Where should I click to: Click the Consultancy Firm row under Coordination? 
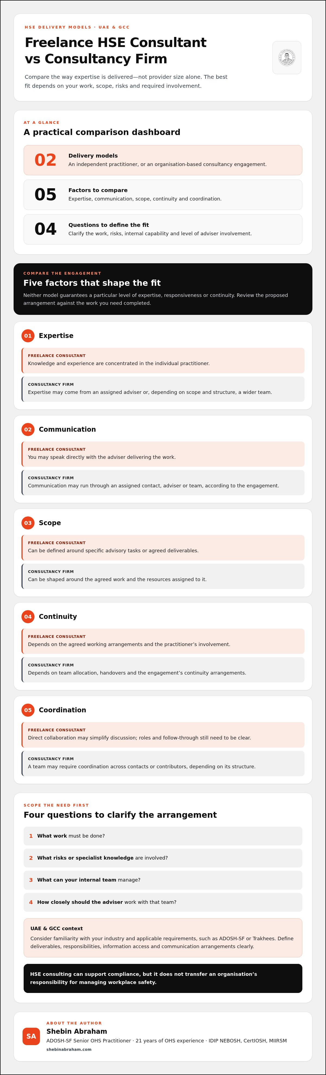[163, 763]
